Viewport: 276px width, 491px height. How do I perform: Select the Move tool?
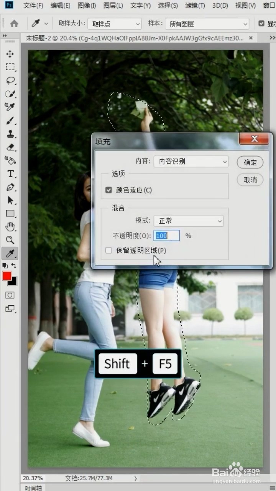[x=10, y=54]
